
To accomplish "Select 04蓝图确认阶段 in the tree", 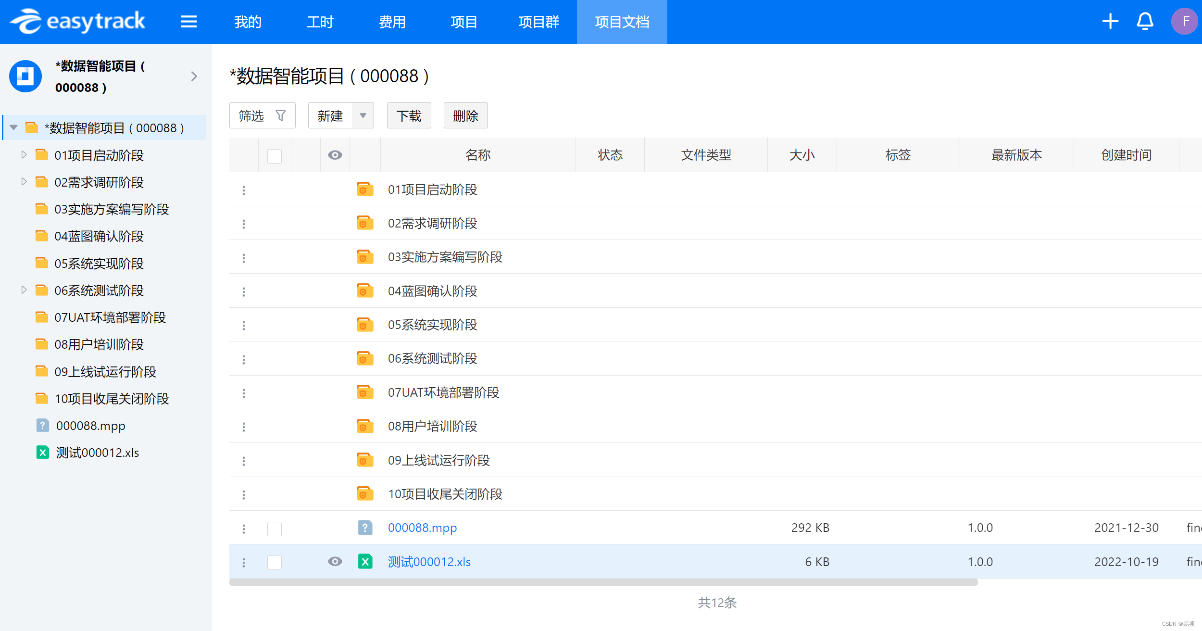I will click(99, 236).
